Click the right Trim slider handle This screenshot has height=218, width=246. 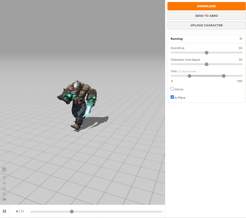click(x=224, y=76)
